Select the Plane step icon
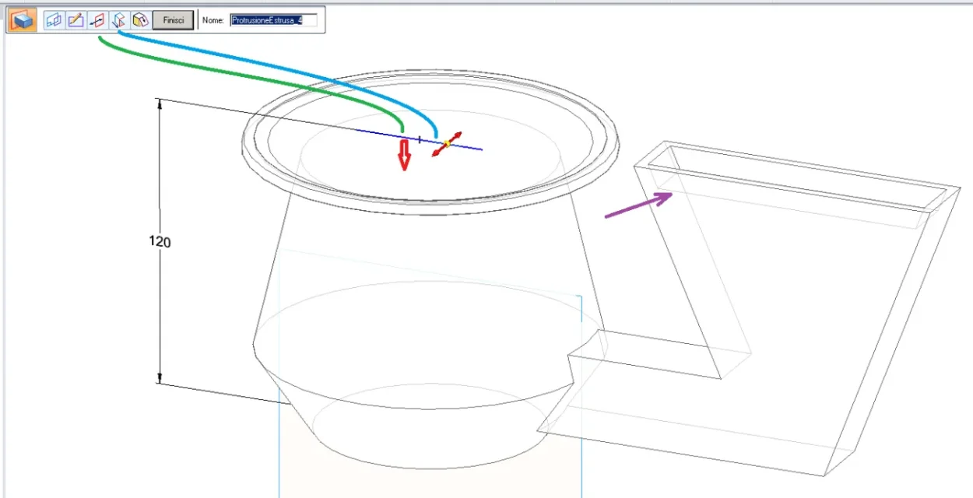This screenshot has width=973, height=498. pyautogui.click(x=54, y=20)
